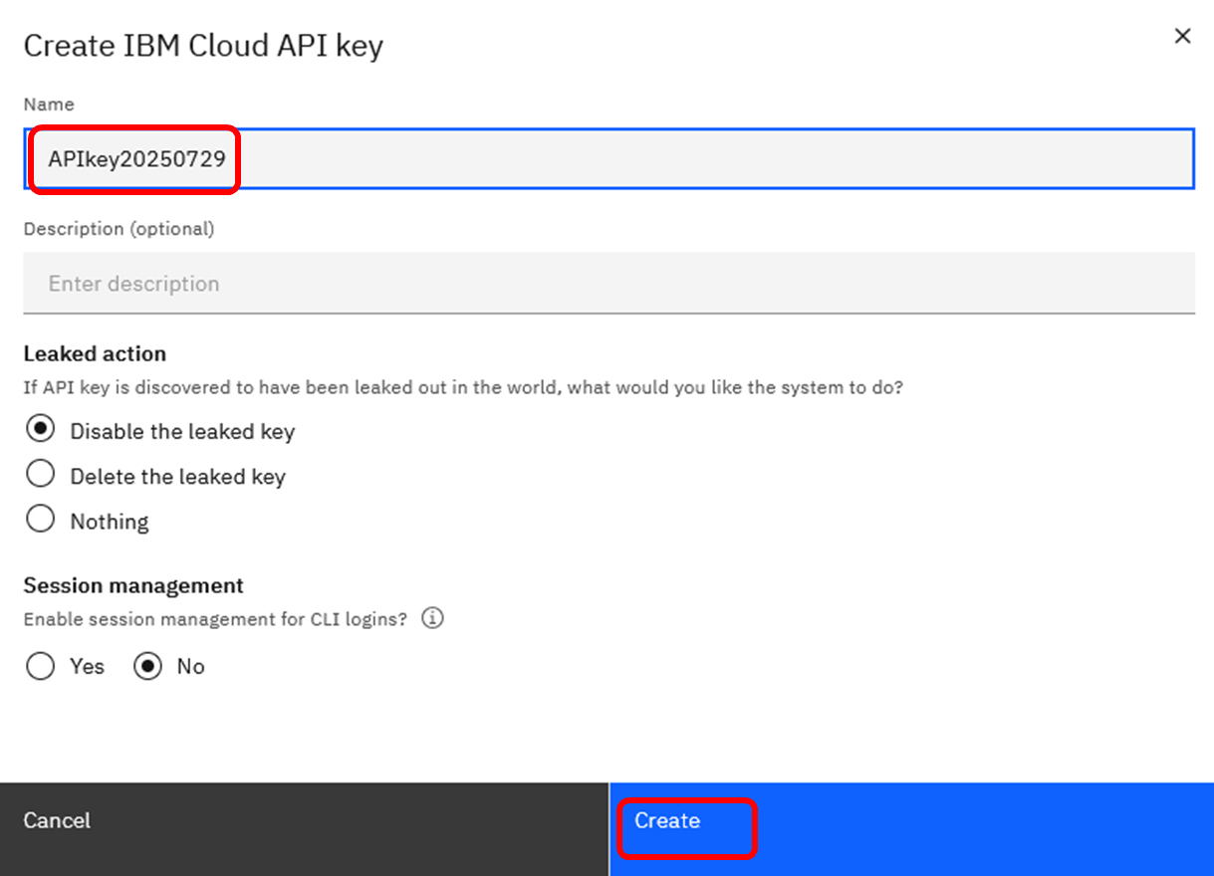Close the Create IBM Cloud API key dialog
Viewport: 1214px width, 876px height.
click(x=1182, y=37)
